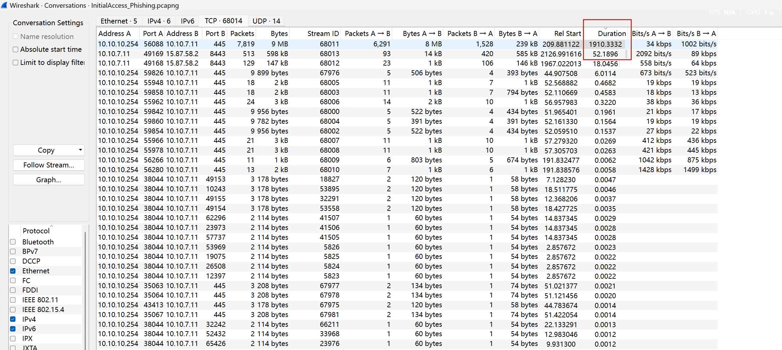Toggle the BPv7 protocol checkbox

(x=13, y=251)
